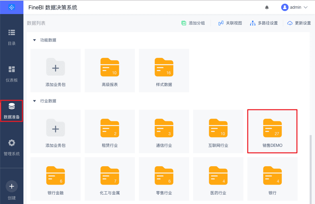Click the 医药行业 label text
Image resolution: width=315 pixels, height=204 pixels.
(218, 193)
